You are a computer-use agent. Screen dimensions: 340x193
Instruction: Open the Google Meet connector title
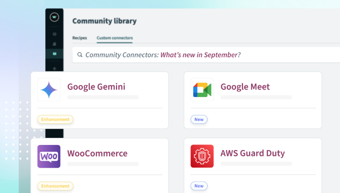point(245,87)
